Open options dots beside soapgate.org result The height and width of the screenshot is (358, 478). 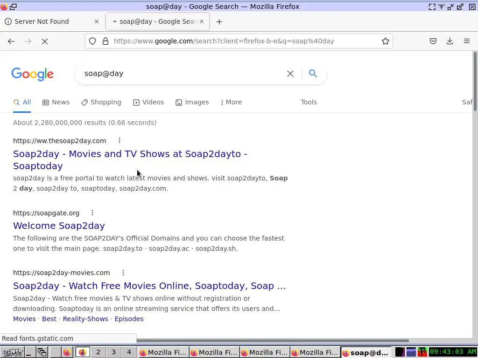click(92, 213)
